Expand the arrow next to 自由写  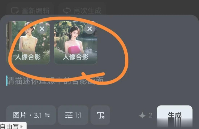22,126
